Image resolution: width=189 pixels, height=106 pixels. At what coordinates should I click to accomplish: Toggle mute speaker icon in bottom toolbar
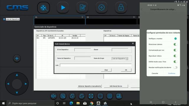click(53, 96)
